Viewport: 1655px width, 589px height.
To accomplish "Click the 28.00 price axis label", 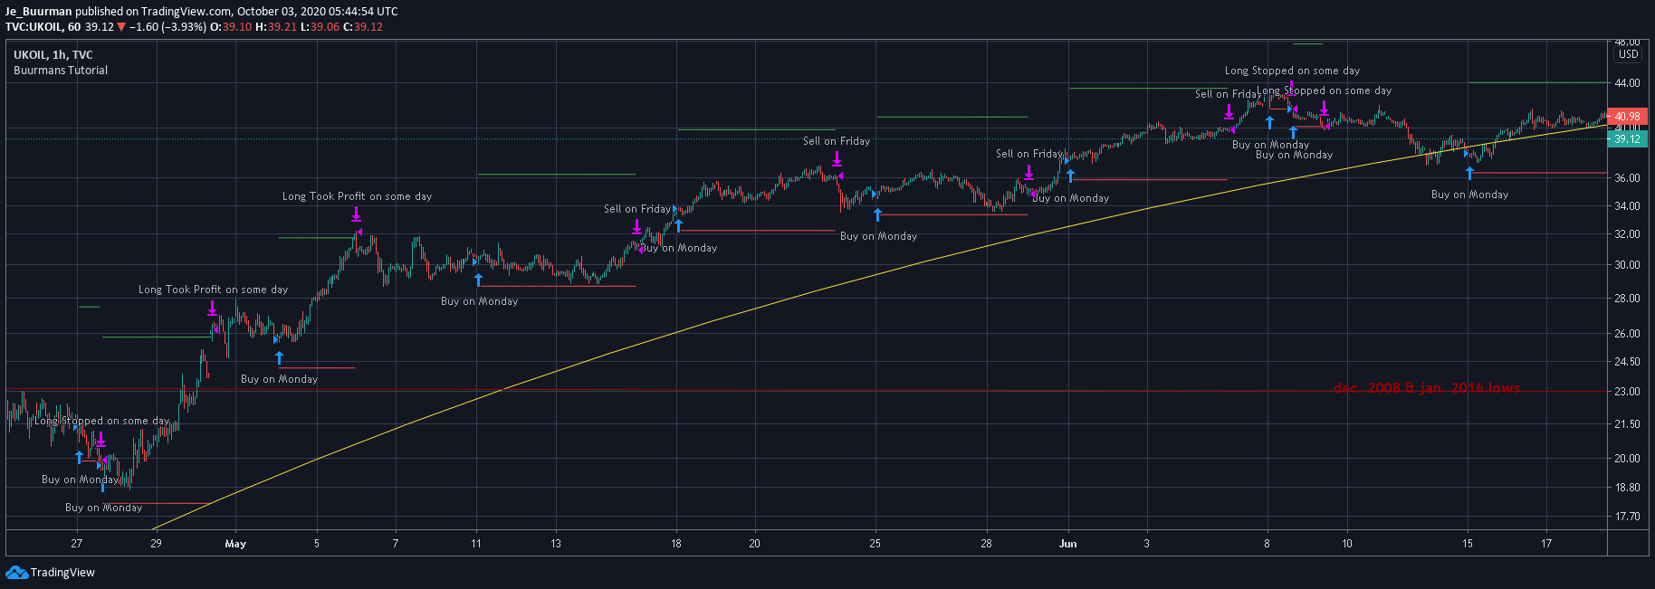I will point(1628,299).
